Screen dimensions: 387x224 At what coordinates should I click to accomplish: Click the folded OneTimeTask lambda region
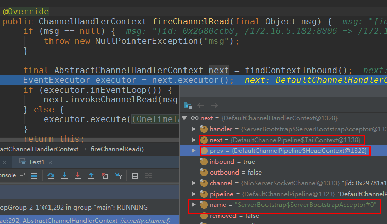click(156, 119)
